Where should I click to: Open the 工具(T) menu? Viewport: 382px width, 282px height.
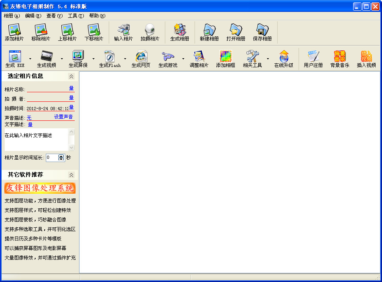(76, 16)
